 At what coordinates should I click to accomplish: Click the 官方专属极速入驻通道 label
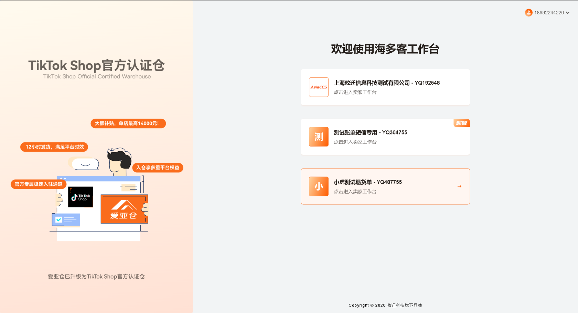point(39,184)
